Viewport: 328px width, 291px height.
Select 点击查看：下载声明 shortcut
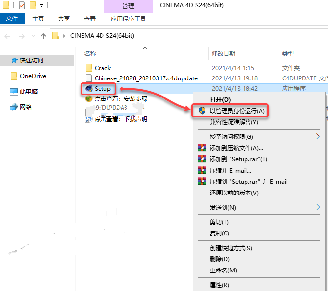[x=121, y=119]
